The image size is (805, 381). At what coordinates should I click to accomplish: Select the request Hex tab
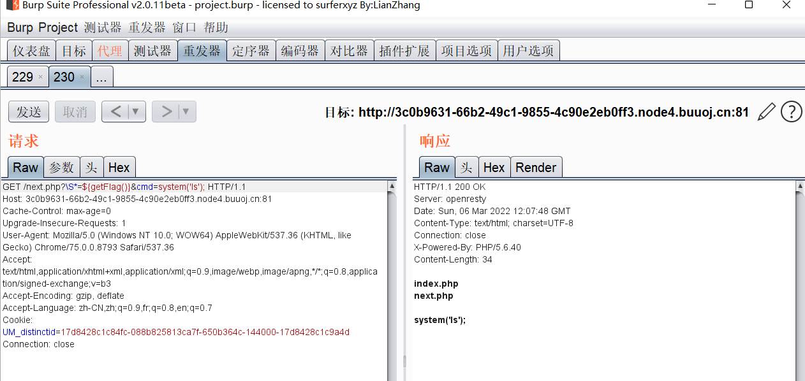point(119,168)
